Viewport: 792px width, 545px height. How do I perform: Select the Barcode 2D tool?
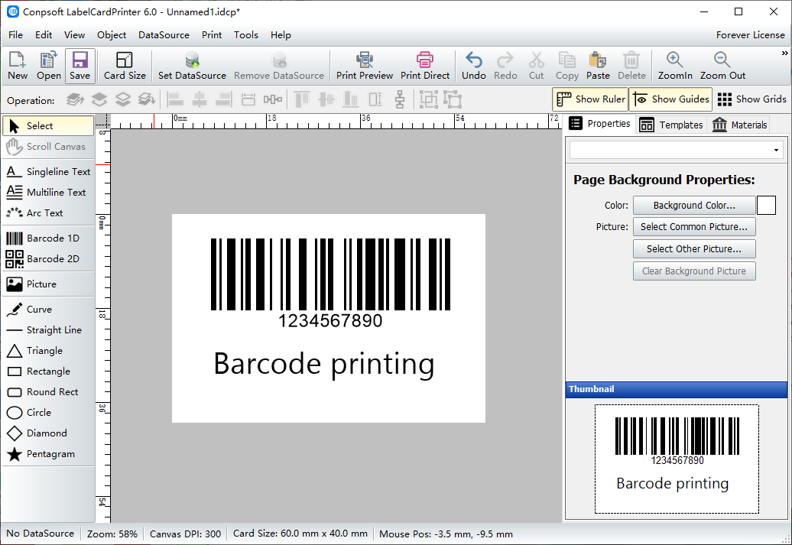click(48, 258)
